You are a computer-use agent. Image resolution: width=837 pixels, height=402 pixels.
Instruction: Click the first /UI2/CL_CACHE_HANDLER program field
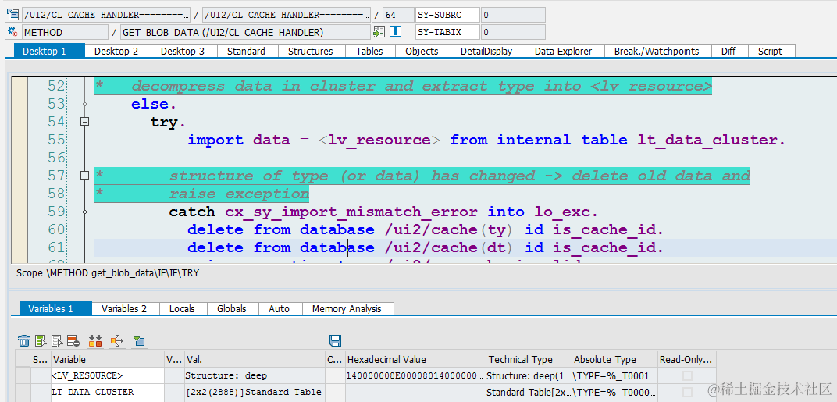[x=105, y=14]
